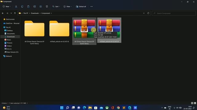Click 'Downloads' in address breadcrumb

click(35, 13)
